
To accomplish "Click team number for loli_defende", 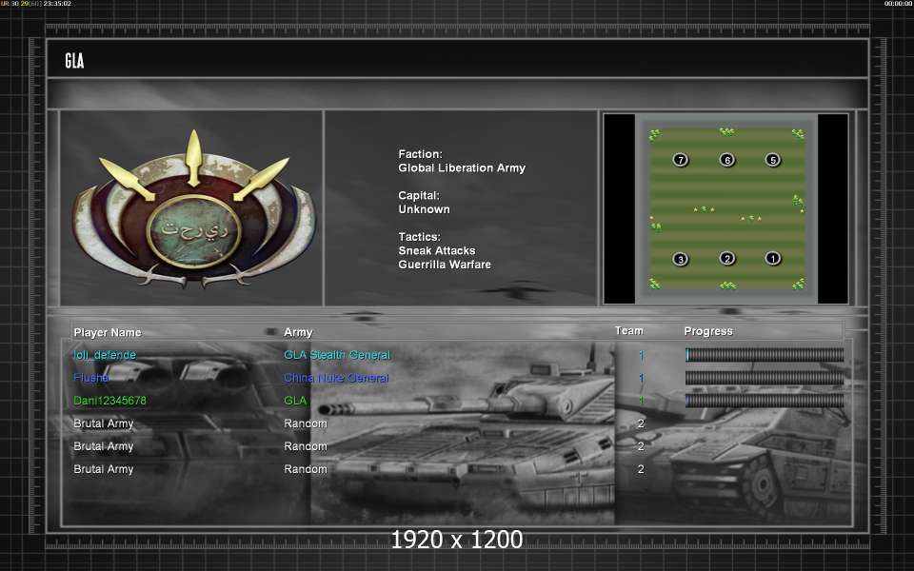I will [641, 355].
